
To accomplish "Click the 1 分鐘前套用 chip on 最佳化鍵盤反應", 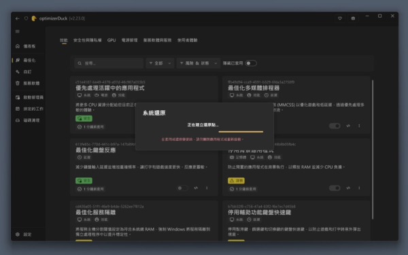I will [90, 189].
